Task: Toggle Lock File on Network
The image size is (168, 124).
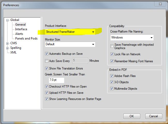Action: point(112,54)
